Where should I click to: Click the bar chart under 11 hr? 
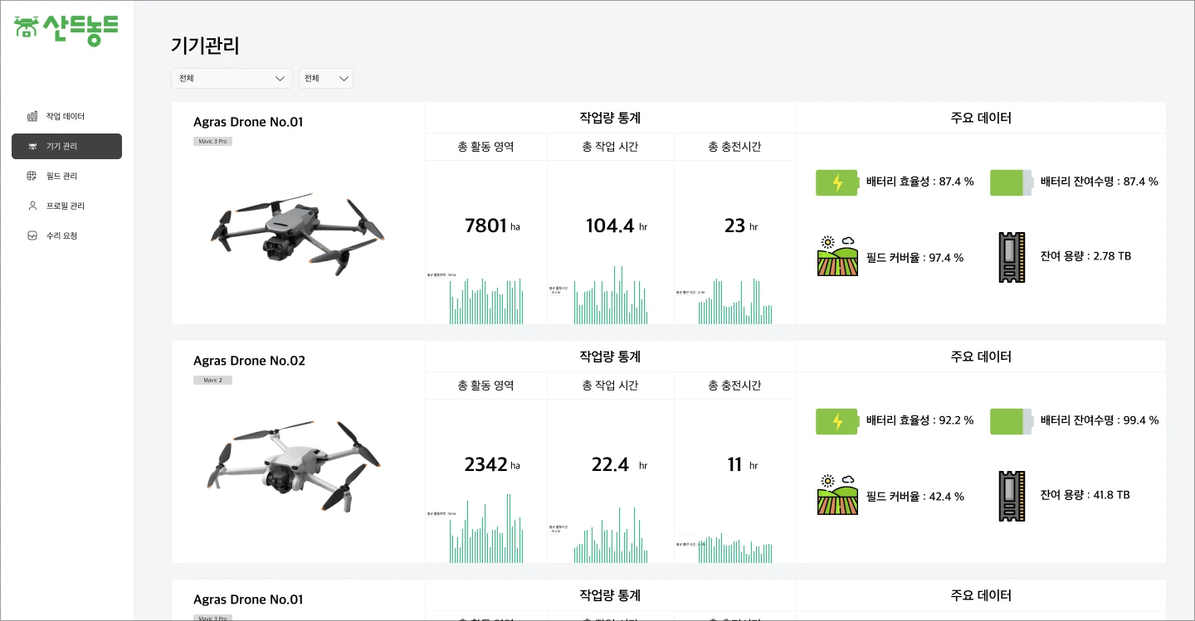pyautogui.click(x=735, y=550)
